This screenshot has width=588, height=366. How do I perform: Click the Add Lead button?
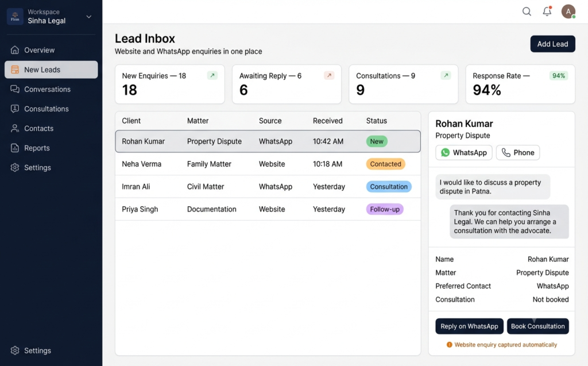tap(552, 44)
